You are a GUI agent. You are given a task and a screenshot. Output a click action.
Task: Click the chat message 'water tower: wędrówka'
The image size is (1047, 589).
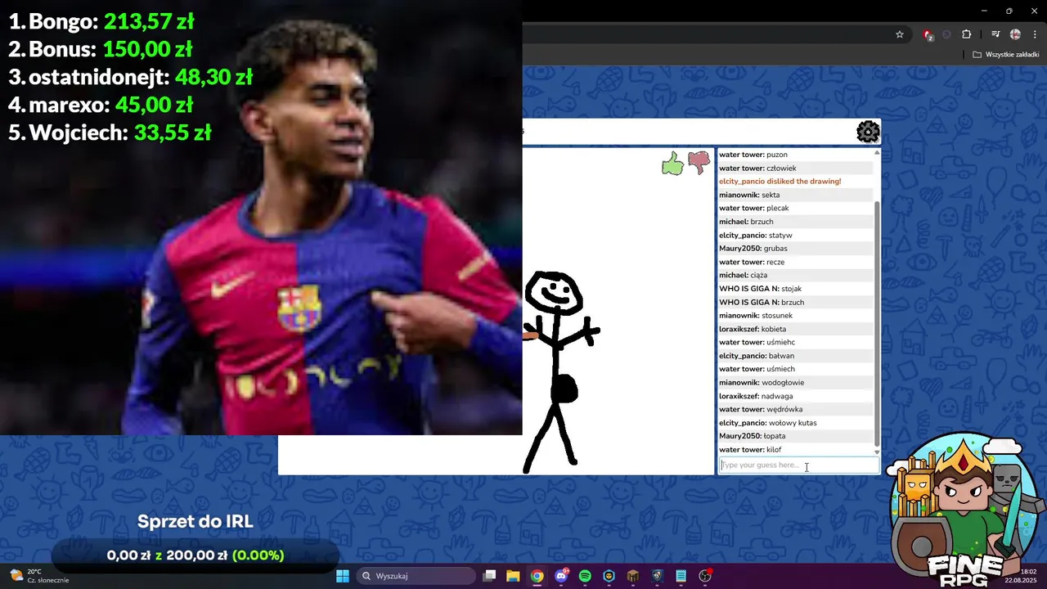[x=761, y=409]
